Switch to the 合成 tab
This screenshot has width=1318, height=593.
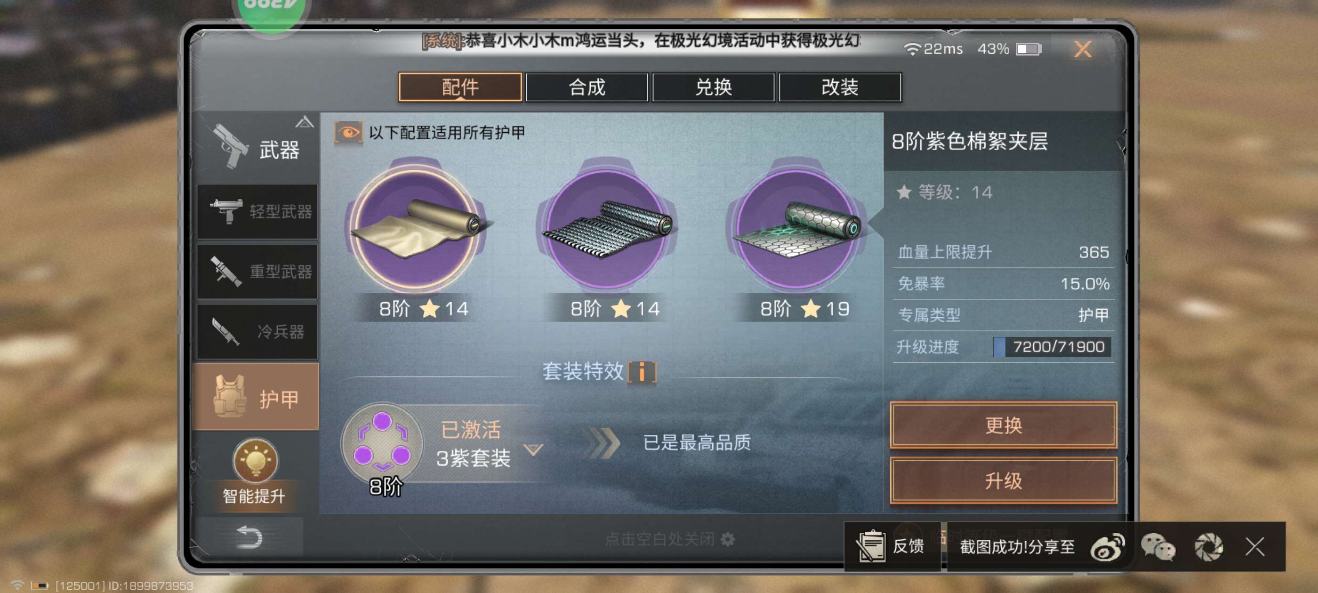pos(587,87)
